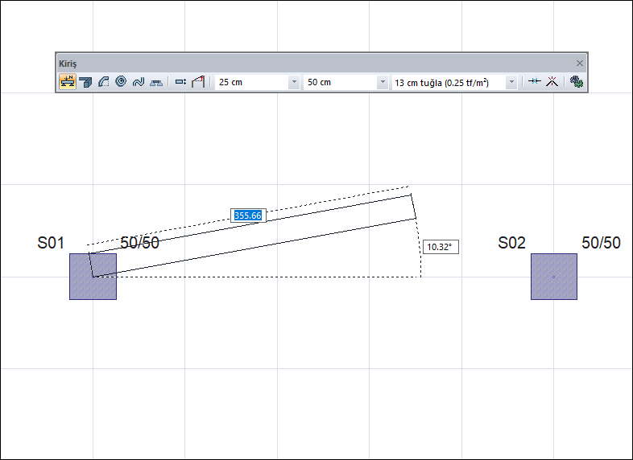Click the 50/50 label beside S02
This screenshot has width=633, height=460.
click(x=601, y=242)
